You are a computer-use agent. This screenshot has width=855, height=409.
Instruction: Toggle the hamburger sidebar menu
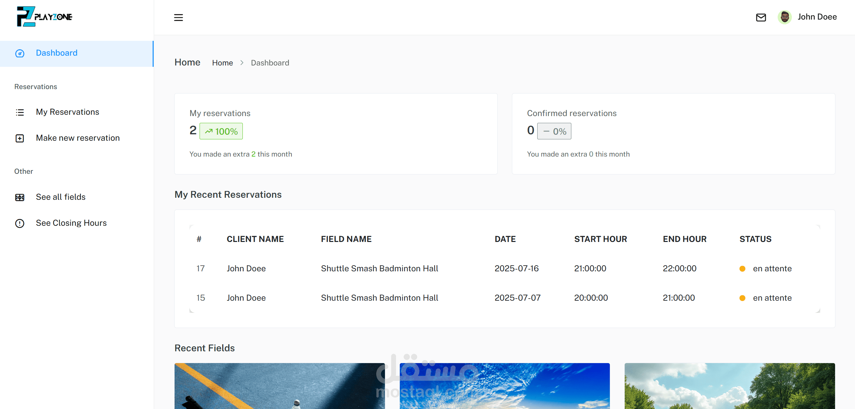(178, 17)
